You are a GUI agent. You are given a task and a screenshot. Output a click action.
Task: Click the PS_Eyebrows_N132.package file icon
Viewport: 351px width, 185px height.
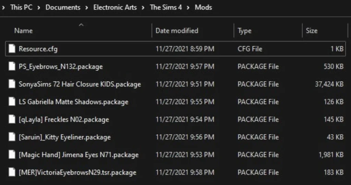point(12,67)
